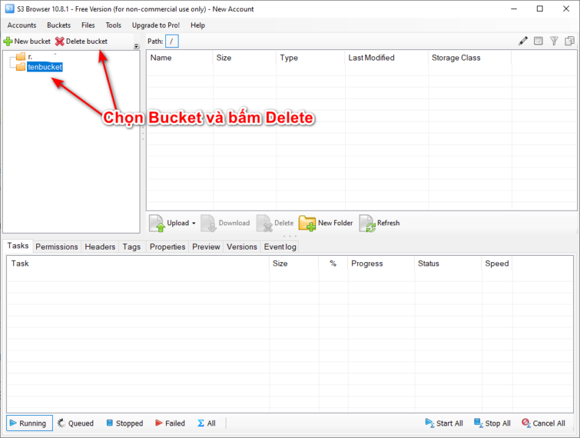Switch to the Properties tab
Viewport: 580px width, 438px height.
(x=167, y=247)
